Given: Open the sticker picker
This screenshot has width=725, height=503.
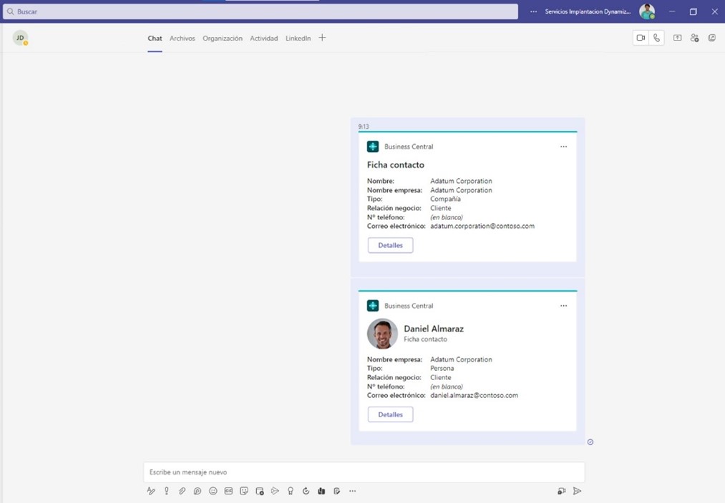Looking at the screenshot, I should 244,491.
